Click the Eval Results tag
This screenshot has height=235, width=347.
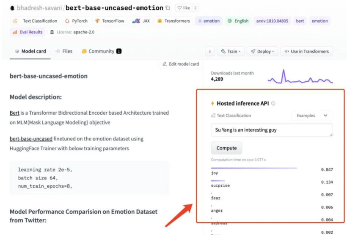pos(28,32)
